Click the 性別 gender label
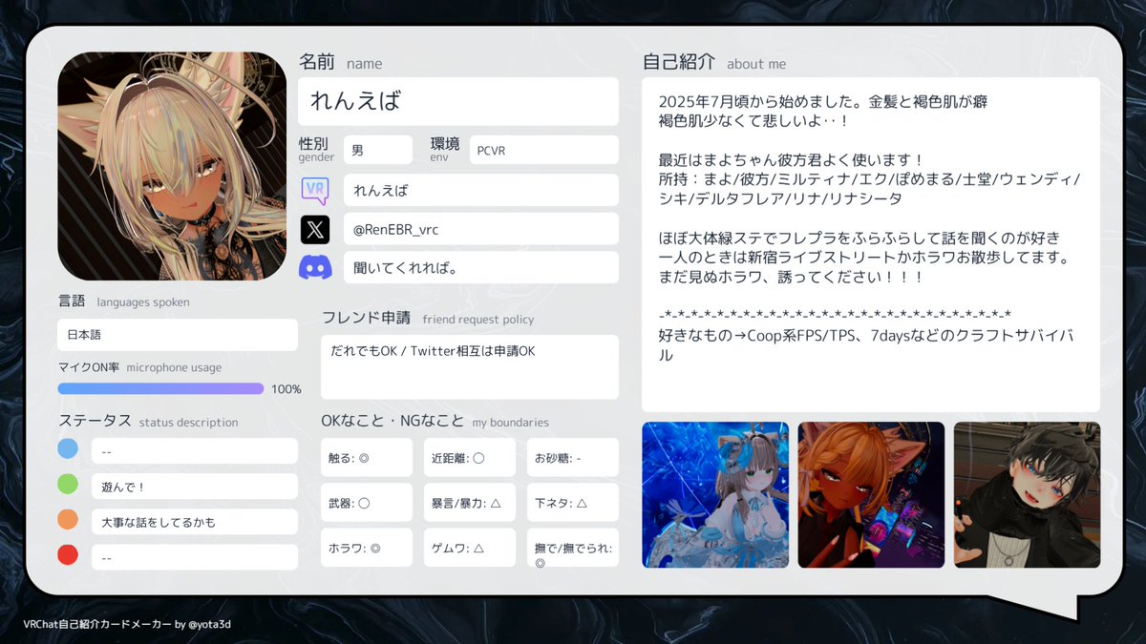The height and width of the screenshot is (644, 1146). (x=316, y=149)
